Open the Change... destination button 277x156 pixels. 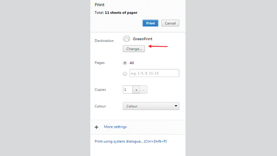click(134, 49)
